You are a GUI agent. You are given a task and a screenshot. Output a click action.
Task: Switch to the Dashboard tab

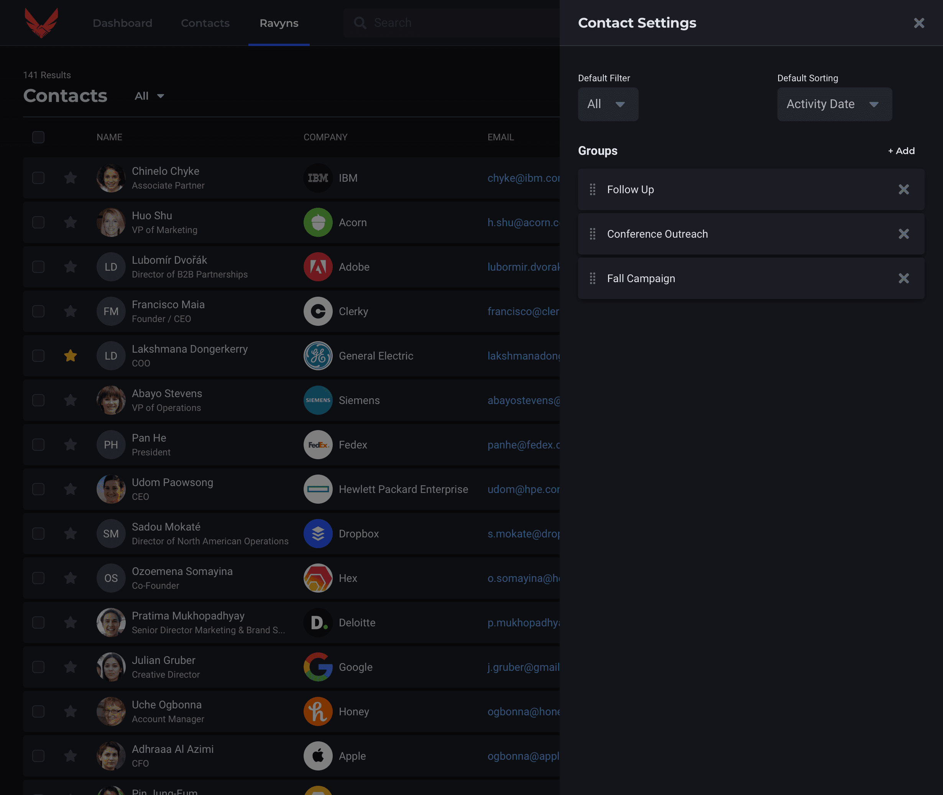click(122, 23)
